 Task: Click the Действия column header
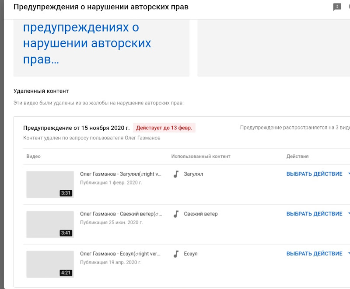tap(297, 156)
